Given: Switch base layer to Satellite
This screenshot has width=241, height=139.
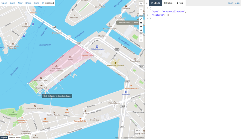Looking at the screenshot, I should point(12,137).
